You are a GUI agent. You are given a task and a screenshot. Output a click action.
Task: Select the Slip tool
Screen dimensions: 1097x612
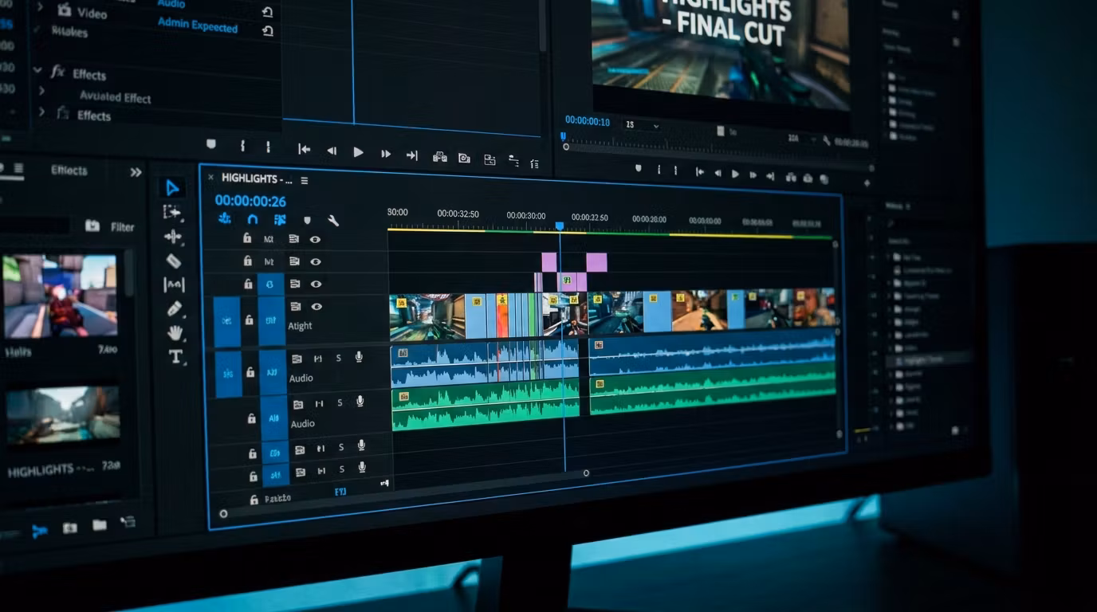tap(174, 284)
